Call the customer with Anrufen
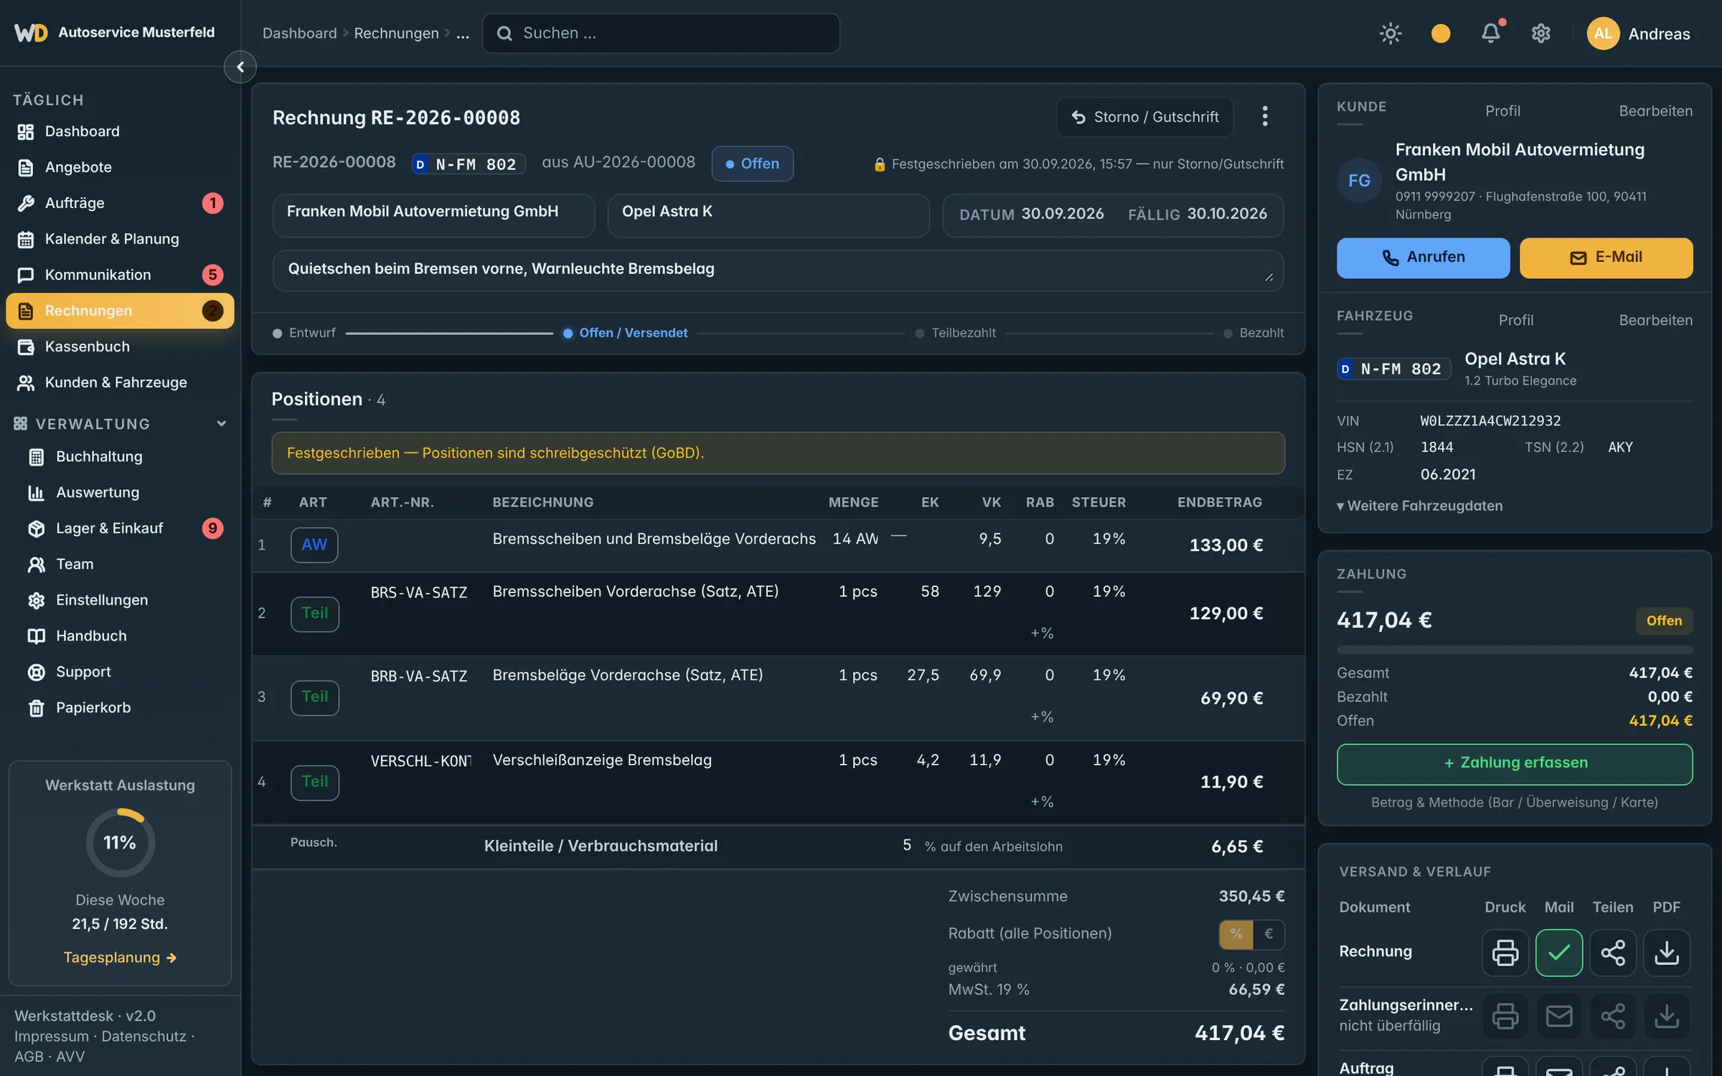Image resolution: width=1722 pixels, height=1076 pixels. point(1423,258)
